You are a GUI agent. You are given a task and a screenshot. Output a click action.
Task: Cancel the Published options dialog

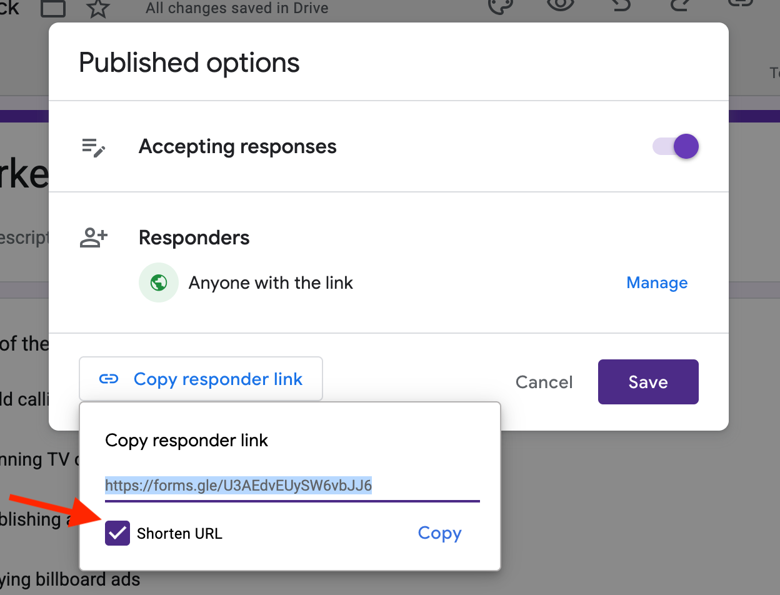[544, 382]
